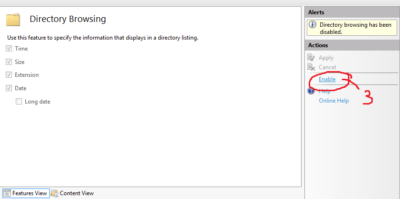Toggle the Size checkbox

pos(9,62)
